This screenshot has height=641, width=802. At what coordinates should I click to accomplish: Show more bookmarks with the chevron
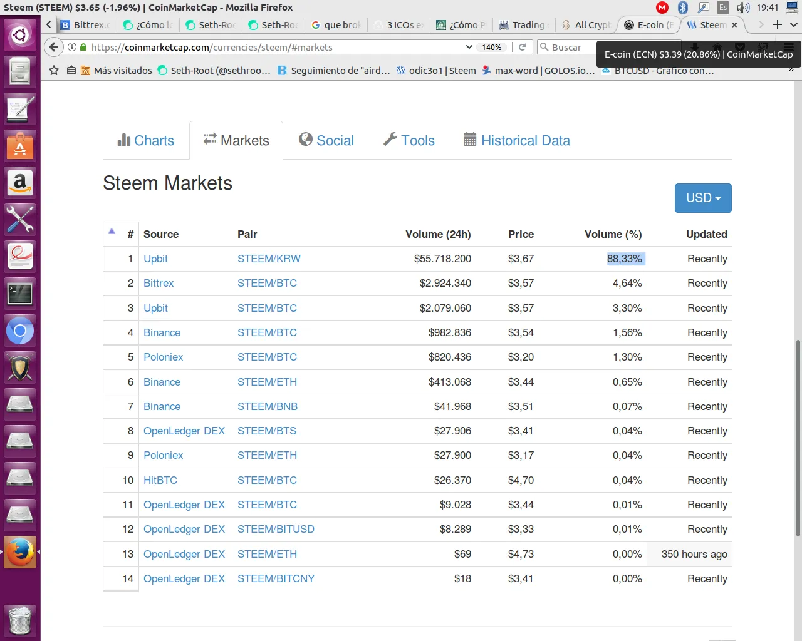tap(791, 70)
